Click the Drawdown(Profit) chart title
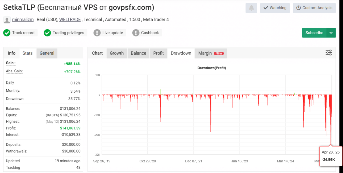 click(x=212, y=68)
